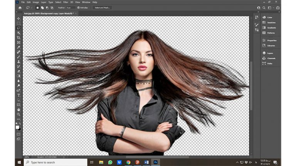
Task: Select the Gradient tool
Action: 18,76
